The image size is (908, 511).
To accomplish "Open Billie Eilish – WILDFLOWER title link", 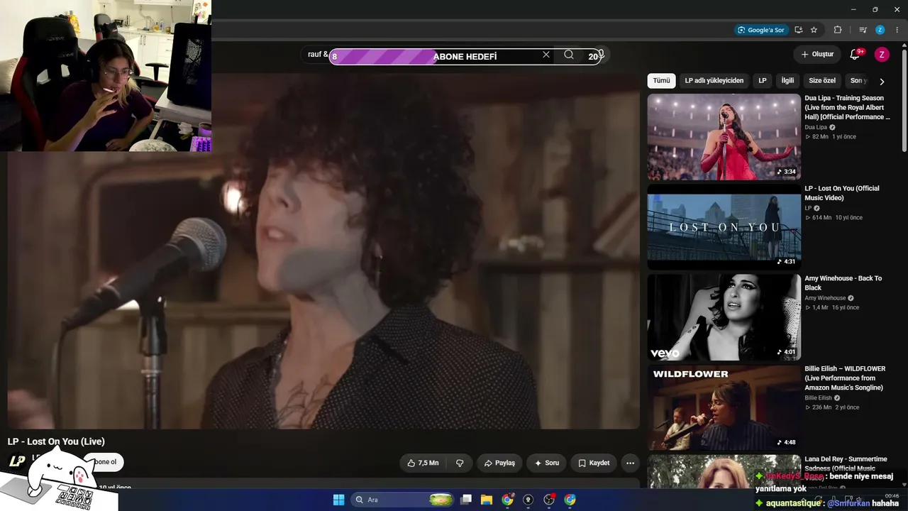I will (845, 378).
